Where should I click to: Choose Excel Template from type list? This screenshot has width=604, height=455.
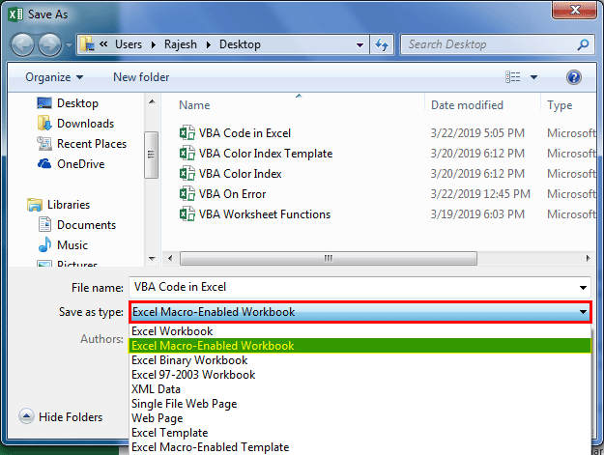[x=360, y=433]
